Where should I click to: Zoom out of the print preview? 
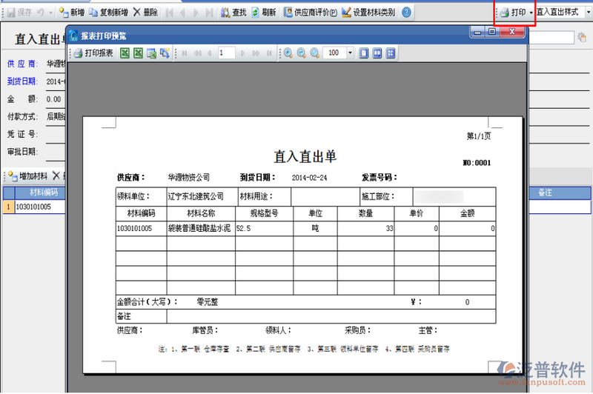pyautogui.click(x=301, y=53)
